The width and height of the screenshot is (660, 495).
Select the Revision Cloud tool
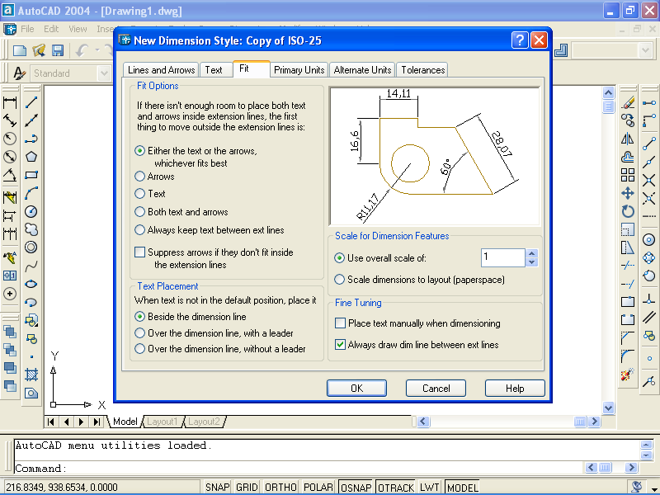click(31, 229)
